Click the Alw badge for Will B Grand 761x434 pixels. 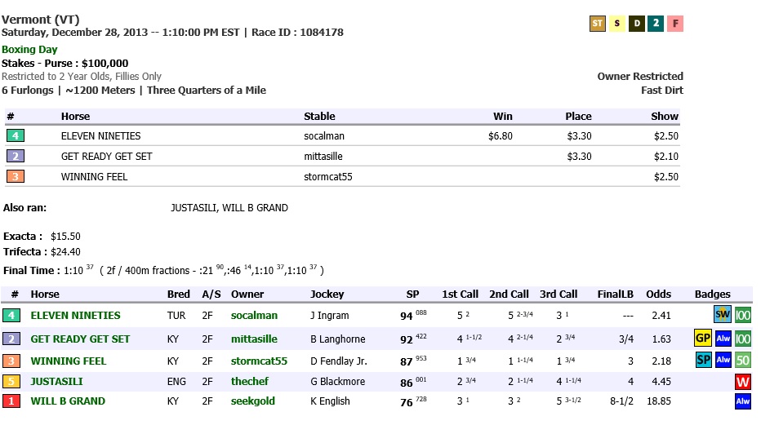point(742,401)
